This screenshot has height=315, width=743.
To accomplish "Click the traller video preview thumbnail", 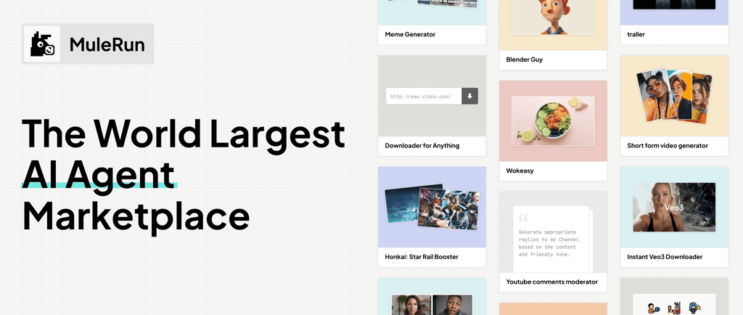I will pos(674,5).
